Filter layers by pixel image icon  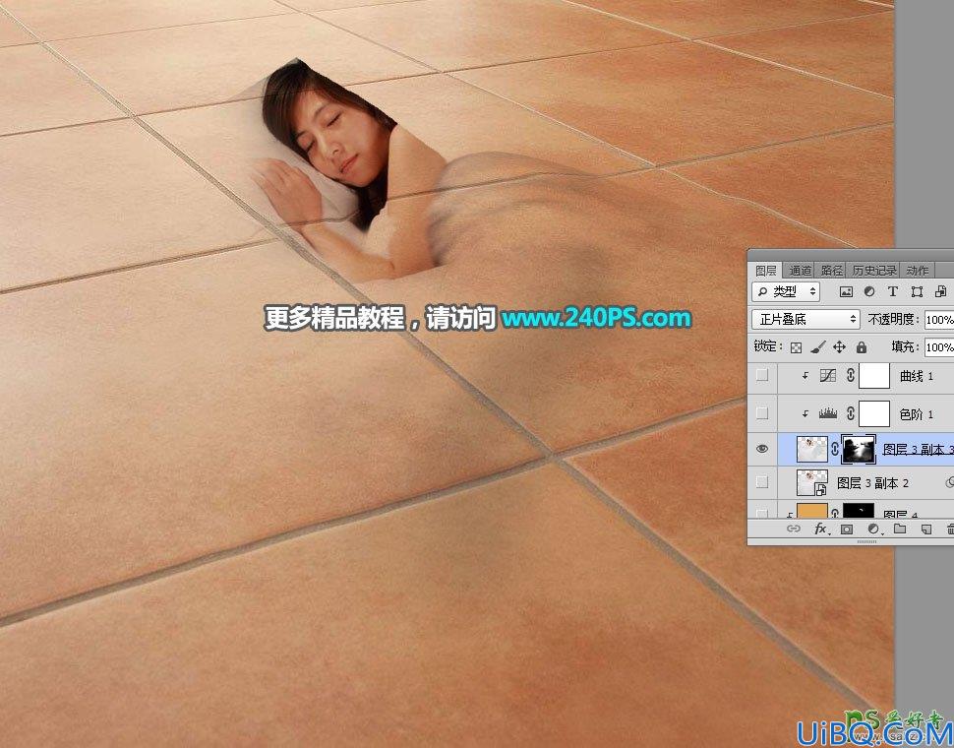pyautogui.click(x=846, y=292)
